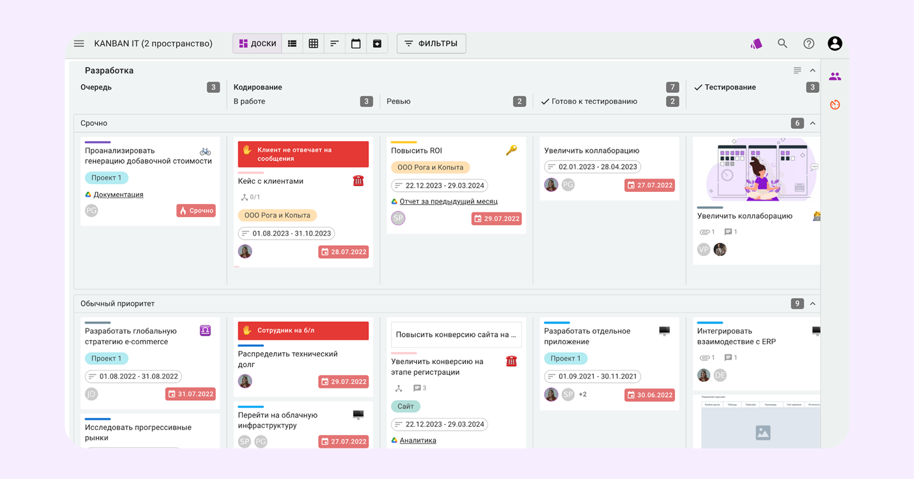Image resolution: width=914 pixels, height=479 pixels.
Task: Open the user account profile icon
Action: pyautogui.click(x=834, y=44)
